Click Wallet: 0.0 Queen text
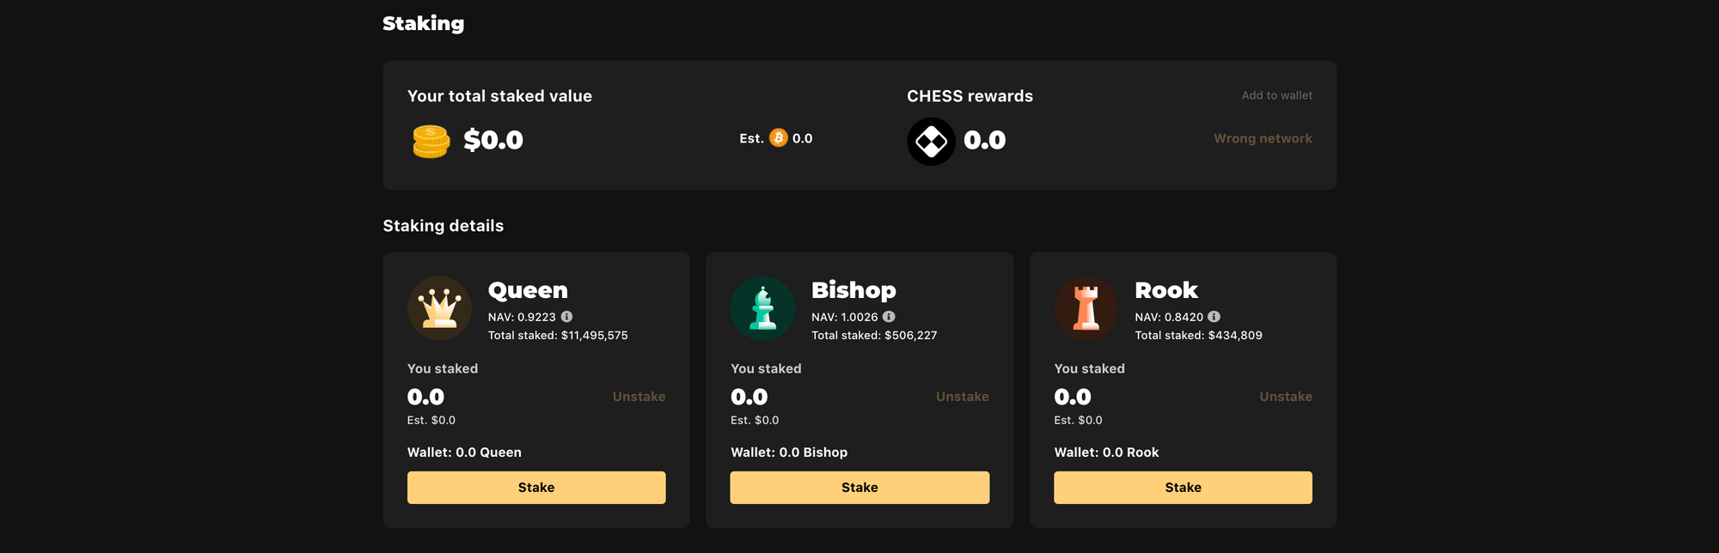This screenshot has height=553, width=1719. (464, 453)
